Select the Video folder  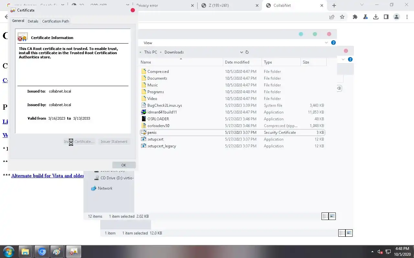(233, 99)
